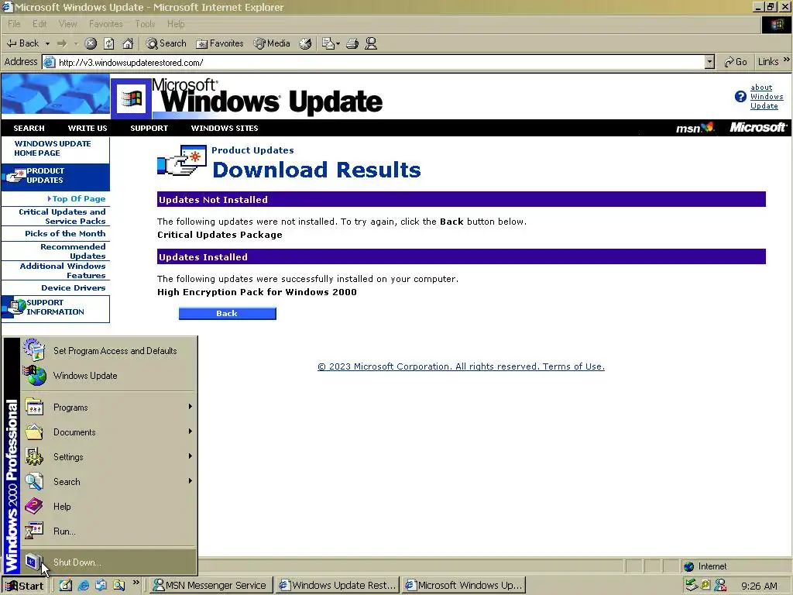Click the blue help question mark icon

pyautogui.click(x=740, y=97)
